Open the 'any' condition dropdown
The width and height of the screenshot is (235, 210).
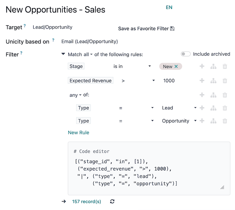pos(75,95)
